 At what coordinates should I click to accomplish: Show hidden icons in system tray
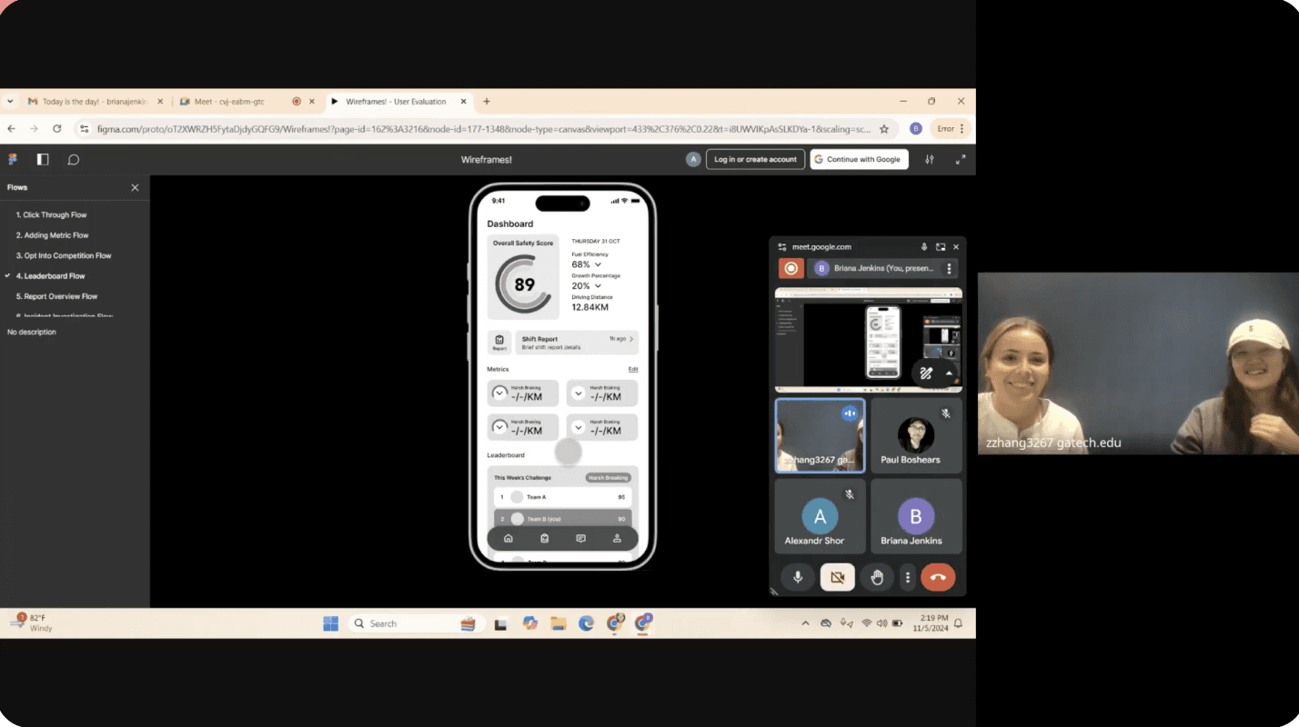tap(805, 623)
